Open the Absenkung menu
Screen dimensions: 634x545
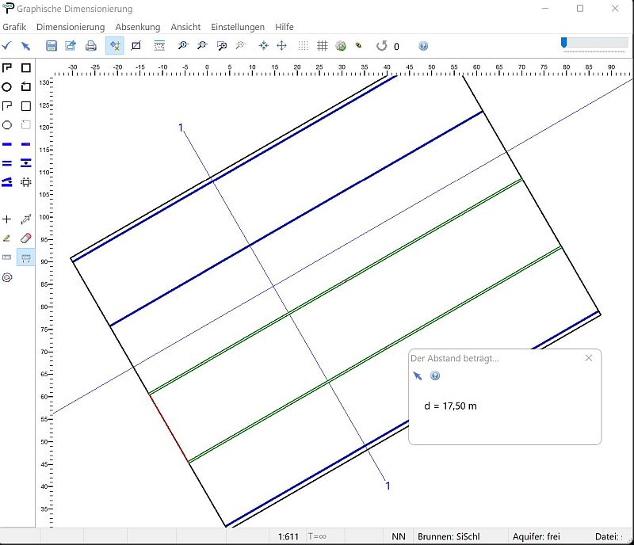pyautogui.click(x=138, y=27)
